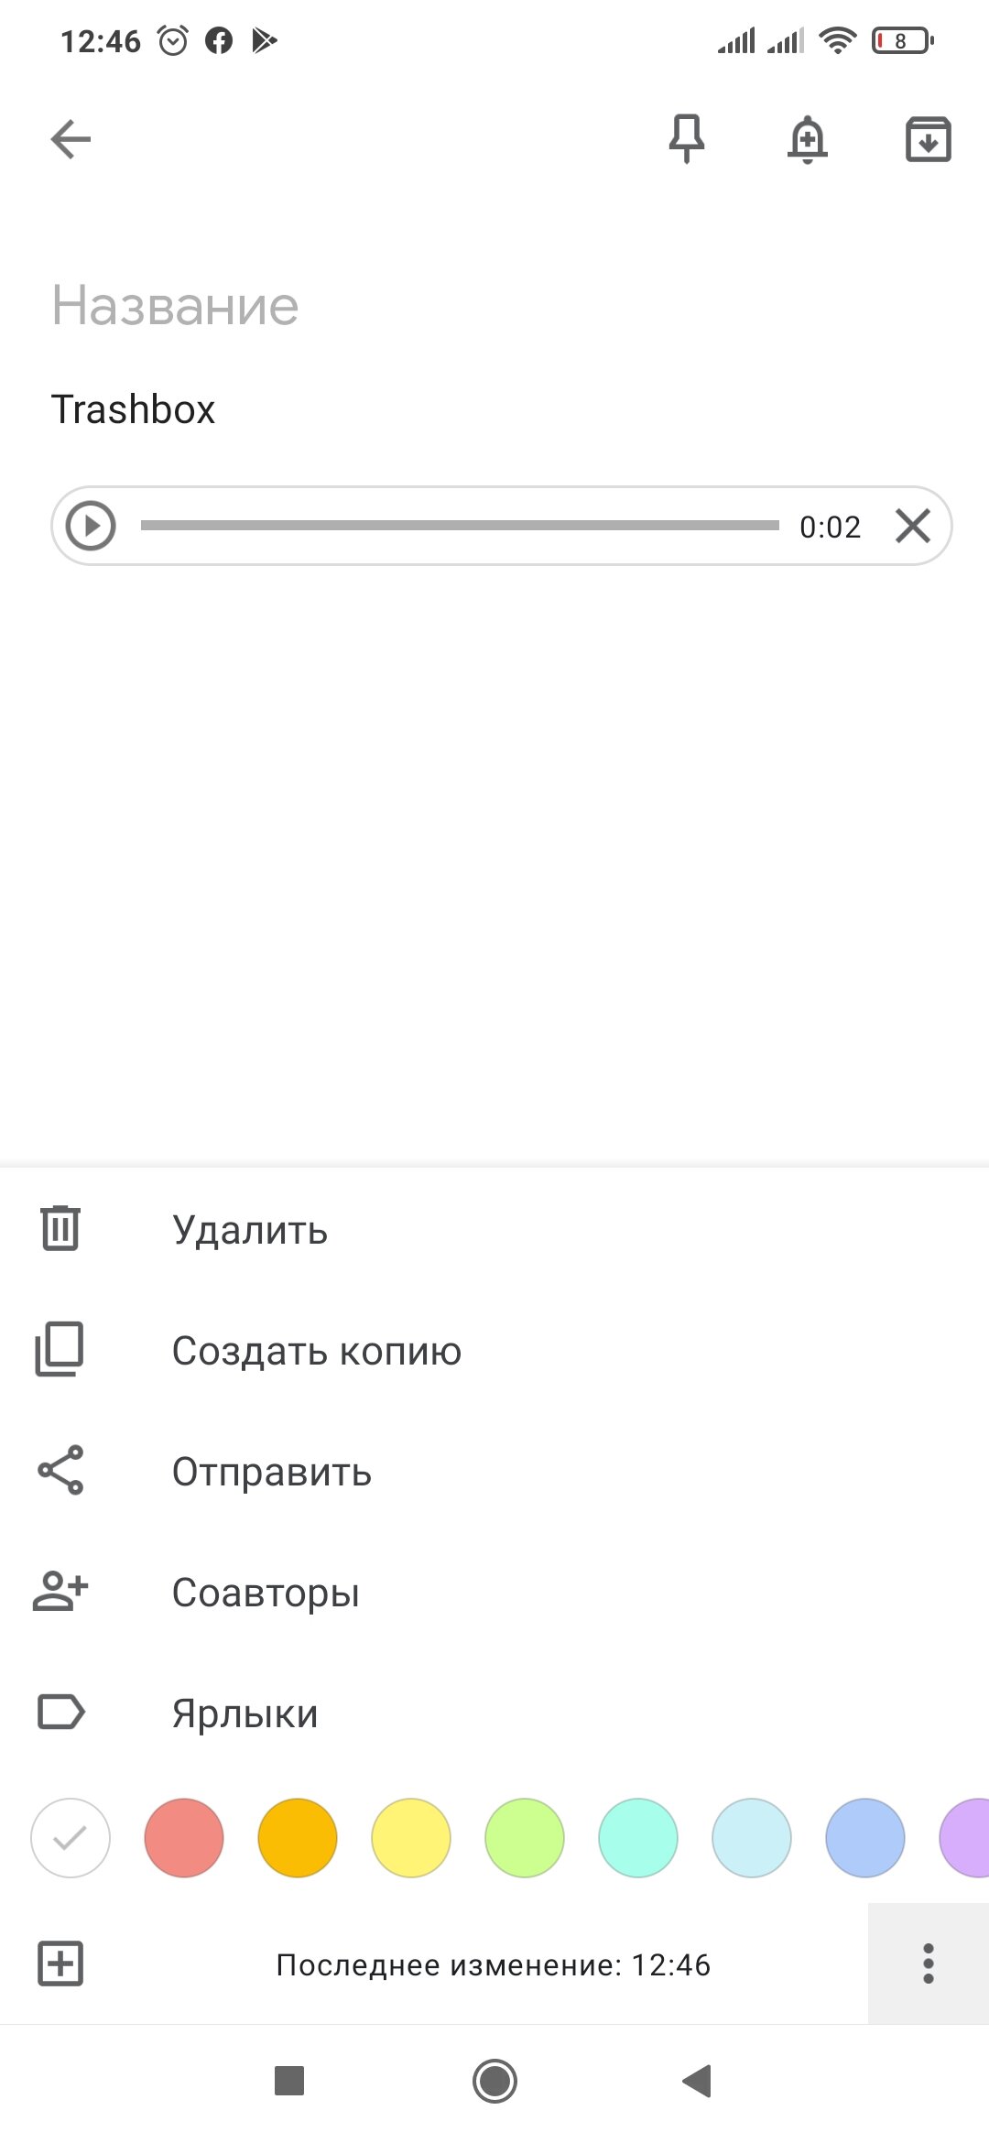Open Ярлыки labels option

coord(494,1713)
